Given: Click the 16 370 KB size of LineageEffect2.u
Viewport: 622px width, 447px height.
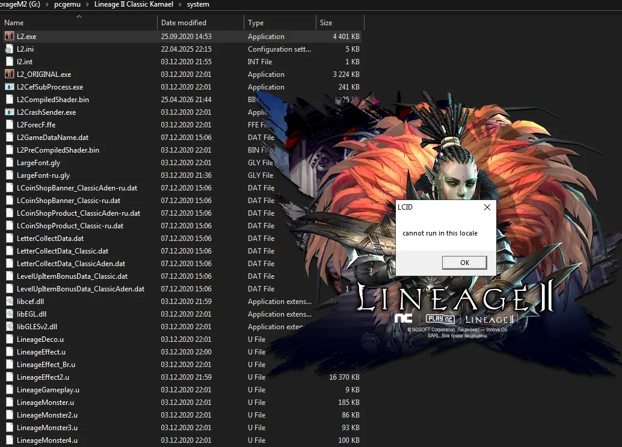Looking at the screenshot, I should [x=344, y=377].
